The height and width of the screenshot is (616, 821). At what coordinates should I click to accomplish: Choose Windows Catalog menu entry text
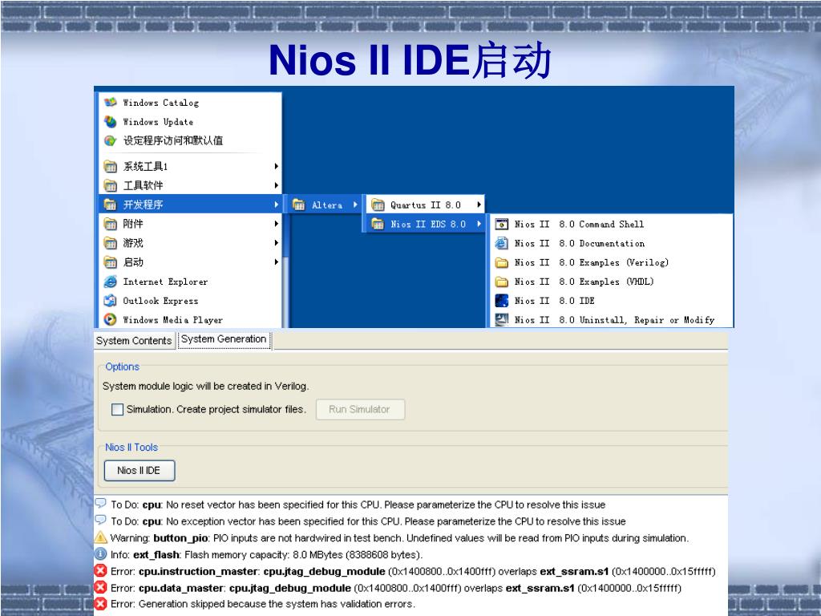(x=160, y=103)
